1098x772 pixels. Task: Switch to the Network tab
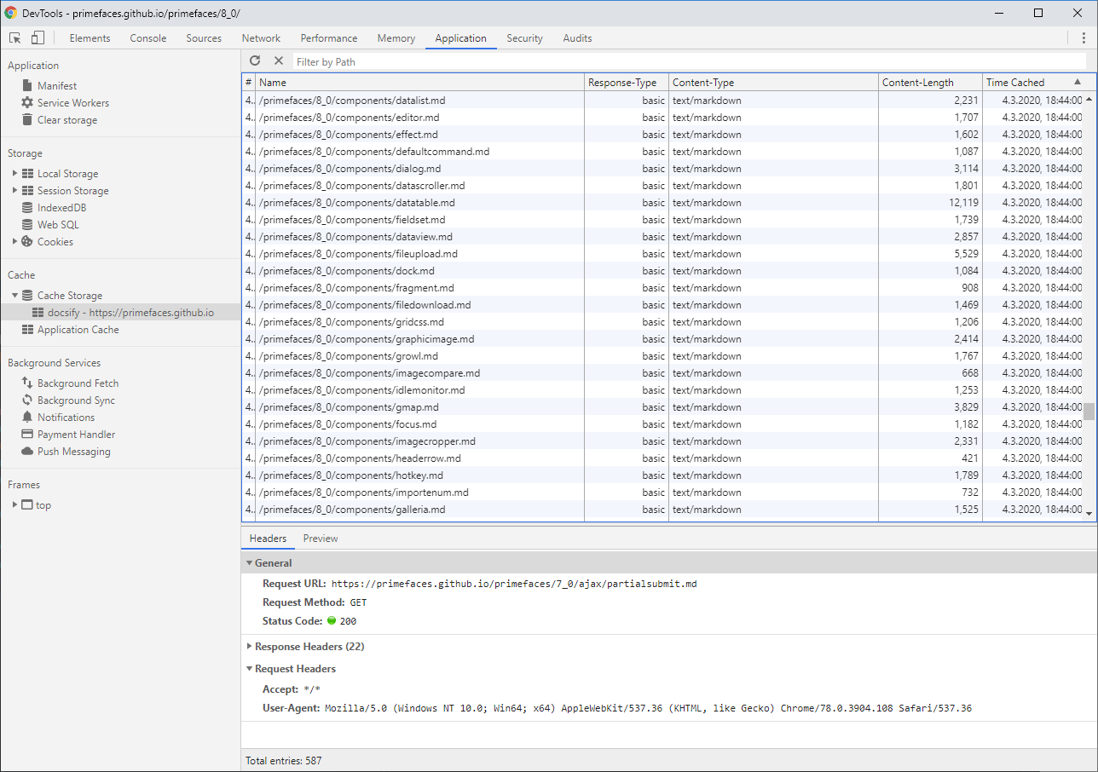point(261,38)
